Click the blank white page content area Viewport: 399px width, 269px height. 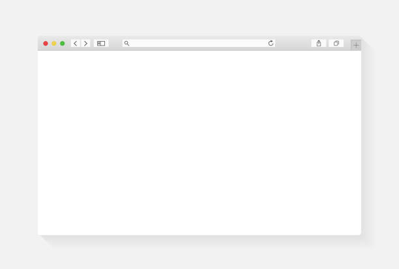click(x=199, y=143)
